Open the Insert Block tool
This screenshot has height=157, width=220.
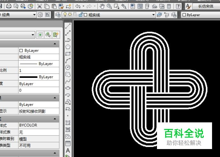pos(68,102)
